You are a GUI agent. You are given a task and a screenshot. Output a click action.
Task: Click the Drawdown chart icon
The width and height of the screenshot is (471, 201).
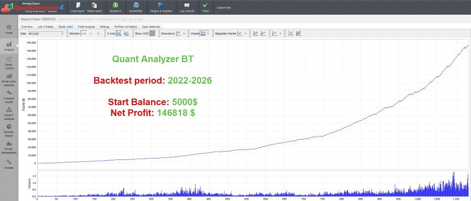click(178, 34)
